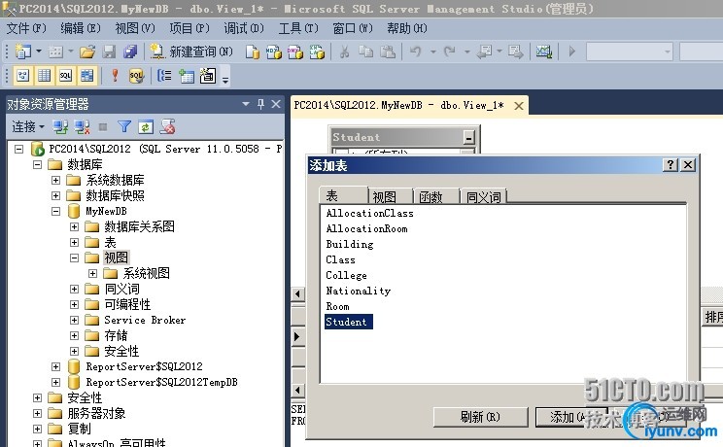723x447 pixels.
Task: Open the 文件(F) menu
Action: [26, 28]
